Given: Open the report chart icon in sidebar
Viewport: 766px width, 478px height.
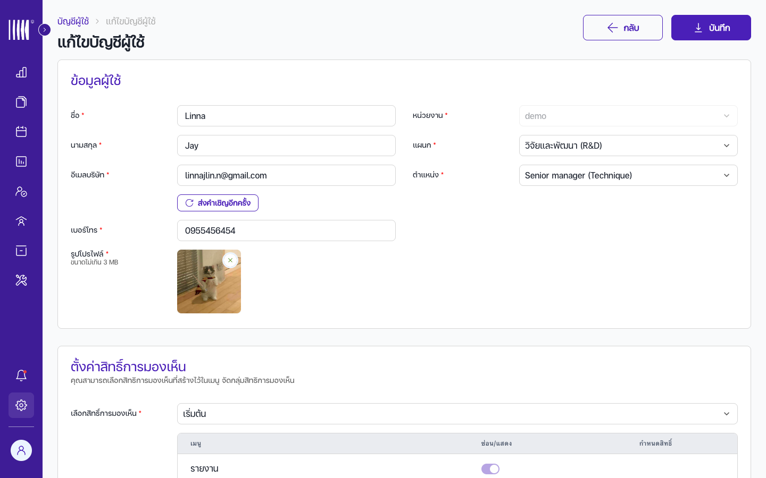Looking at the screenshot, I should [x=21, y=161].
